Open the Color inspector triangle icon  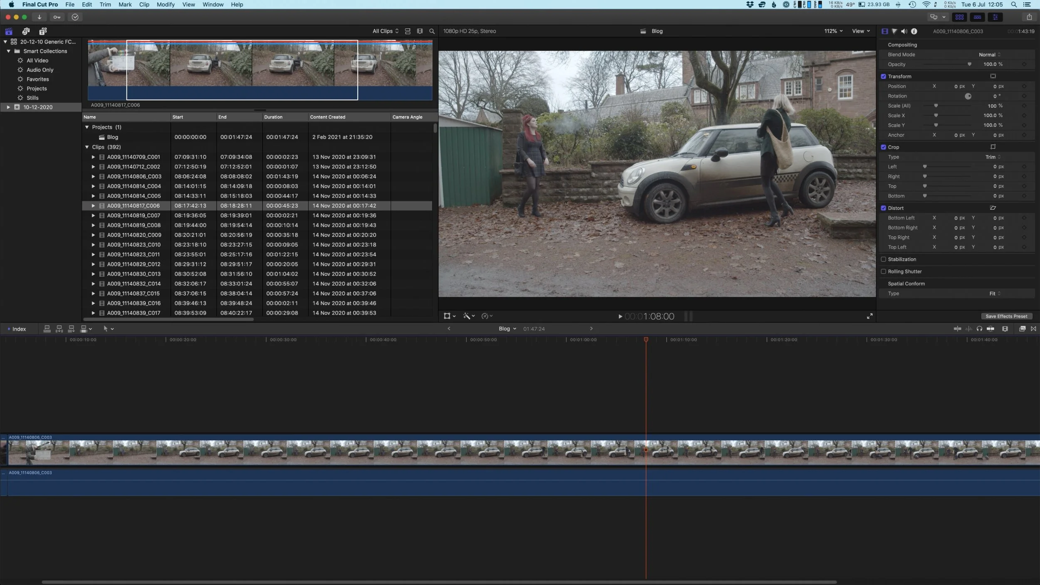[894, 31]
